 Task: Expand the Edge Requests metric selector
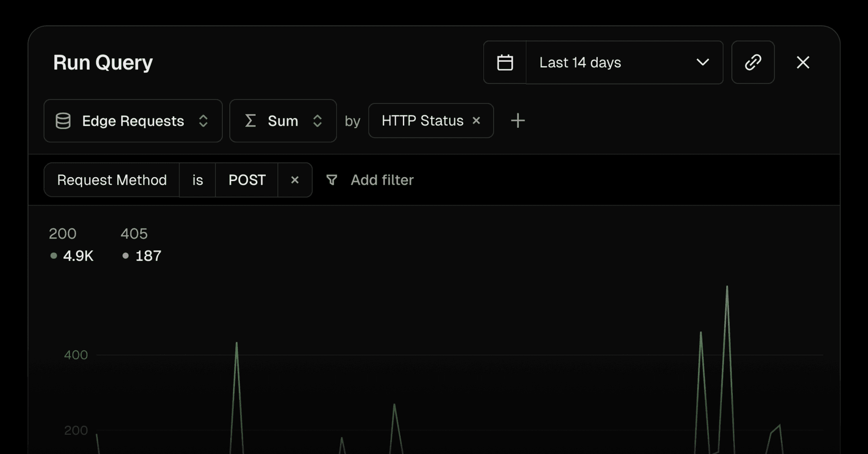[203, 121]
